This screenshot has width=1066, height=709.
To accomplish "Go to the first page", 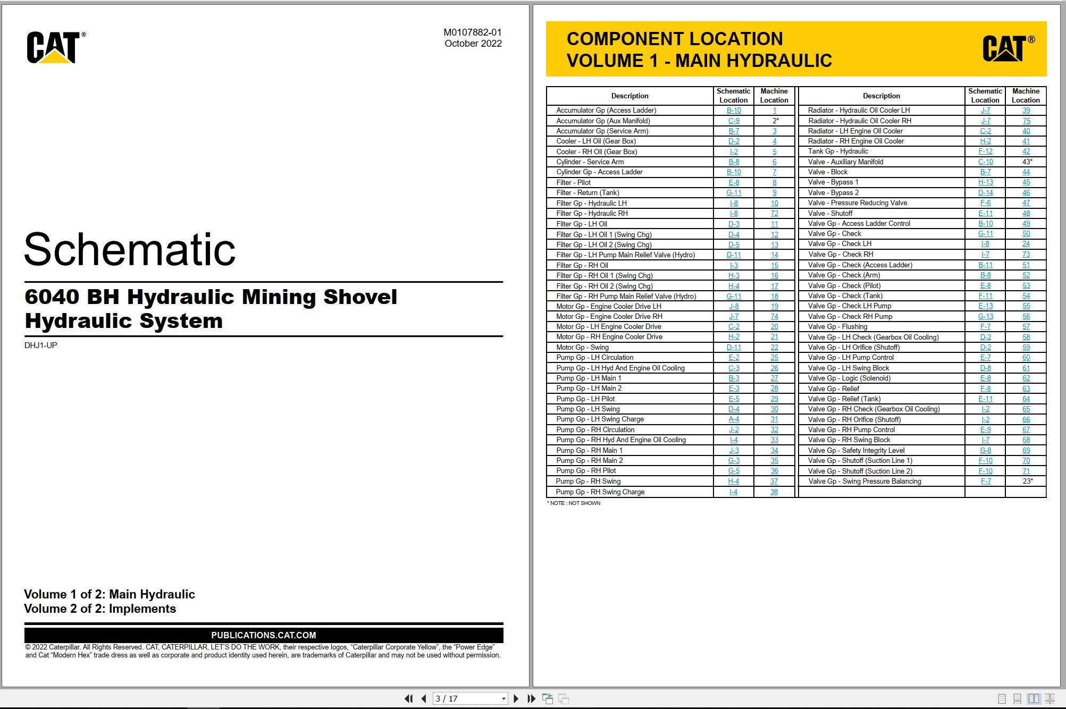I will 408,698.
